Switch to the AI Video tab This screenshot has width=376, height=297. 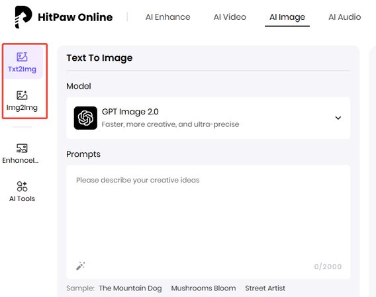point(230,17)
